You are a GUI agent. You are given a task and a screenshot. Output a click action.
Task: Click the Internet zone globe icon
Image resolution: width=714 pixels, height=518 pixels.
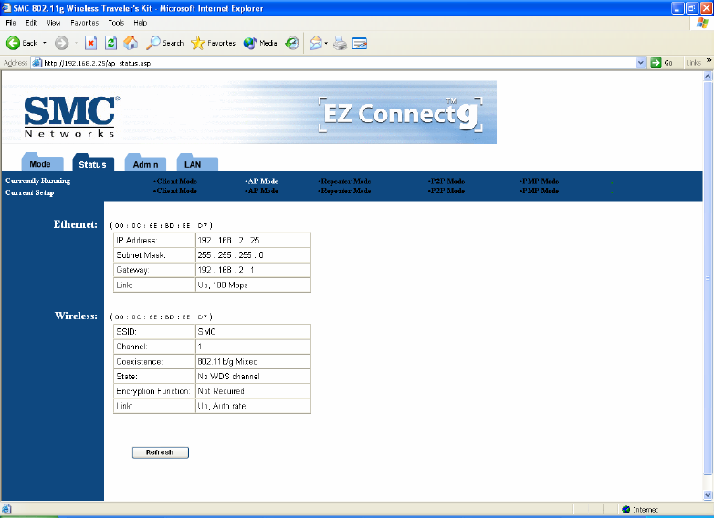[x=626, y=510]
